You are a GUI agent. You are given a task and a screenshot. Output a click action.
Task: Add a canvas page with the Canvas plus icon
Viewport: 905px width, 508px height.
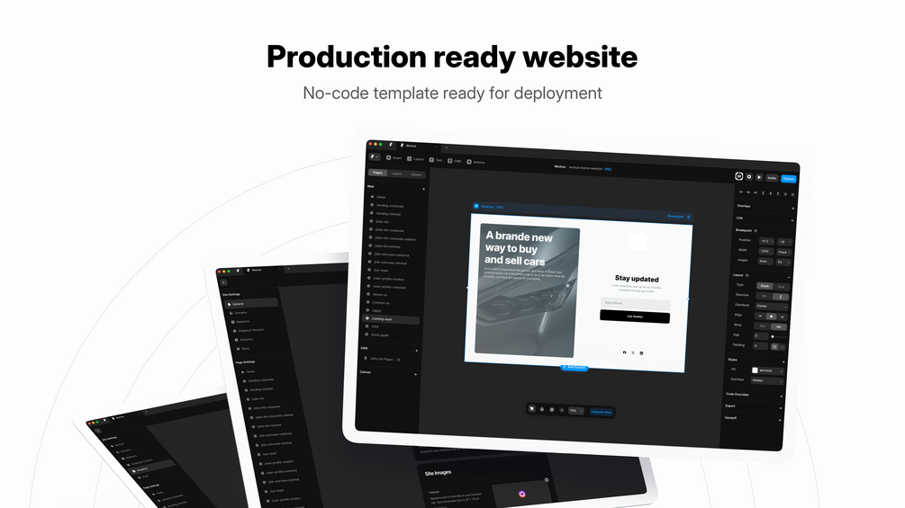415,374
